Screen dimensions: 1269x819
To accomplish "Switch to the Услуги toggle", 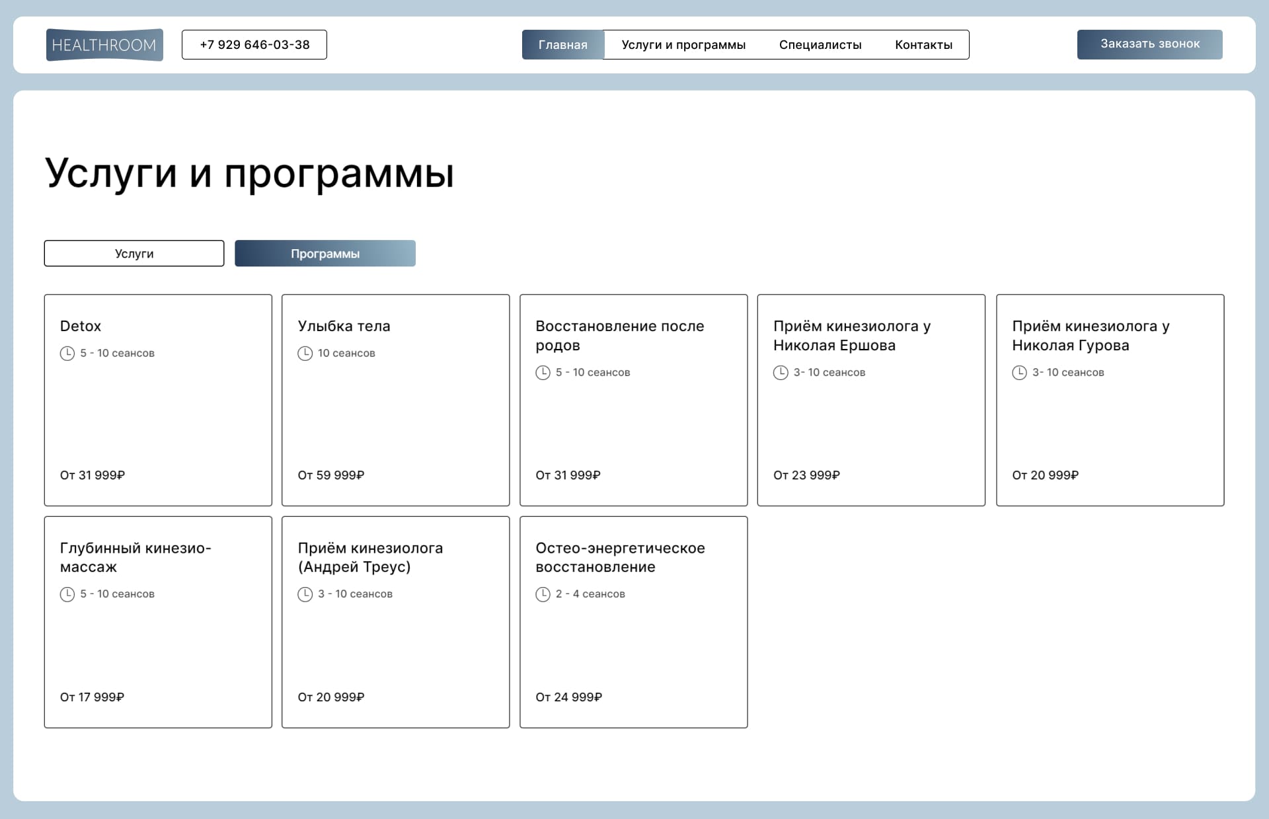I will [x=134, y=254].
